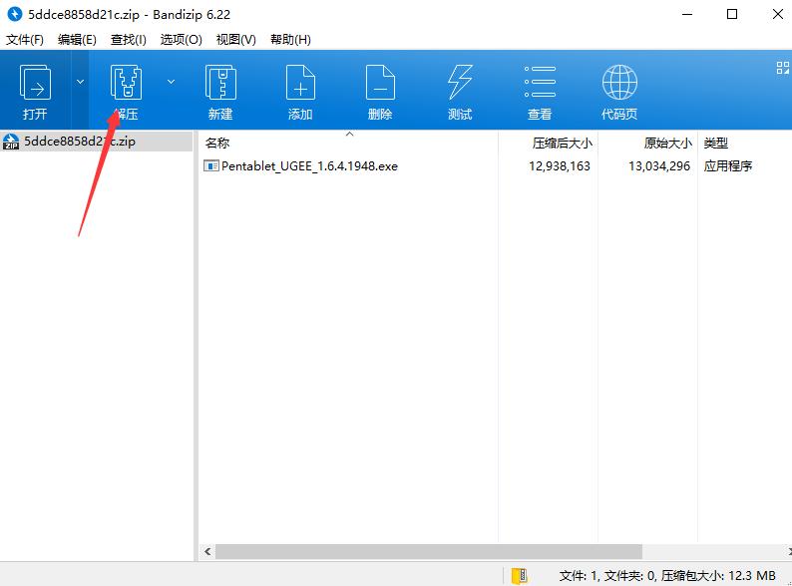Screen dimensions: 792x586
Task: Close the Bandizip window
Action: (x=778, y=14)
